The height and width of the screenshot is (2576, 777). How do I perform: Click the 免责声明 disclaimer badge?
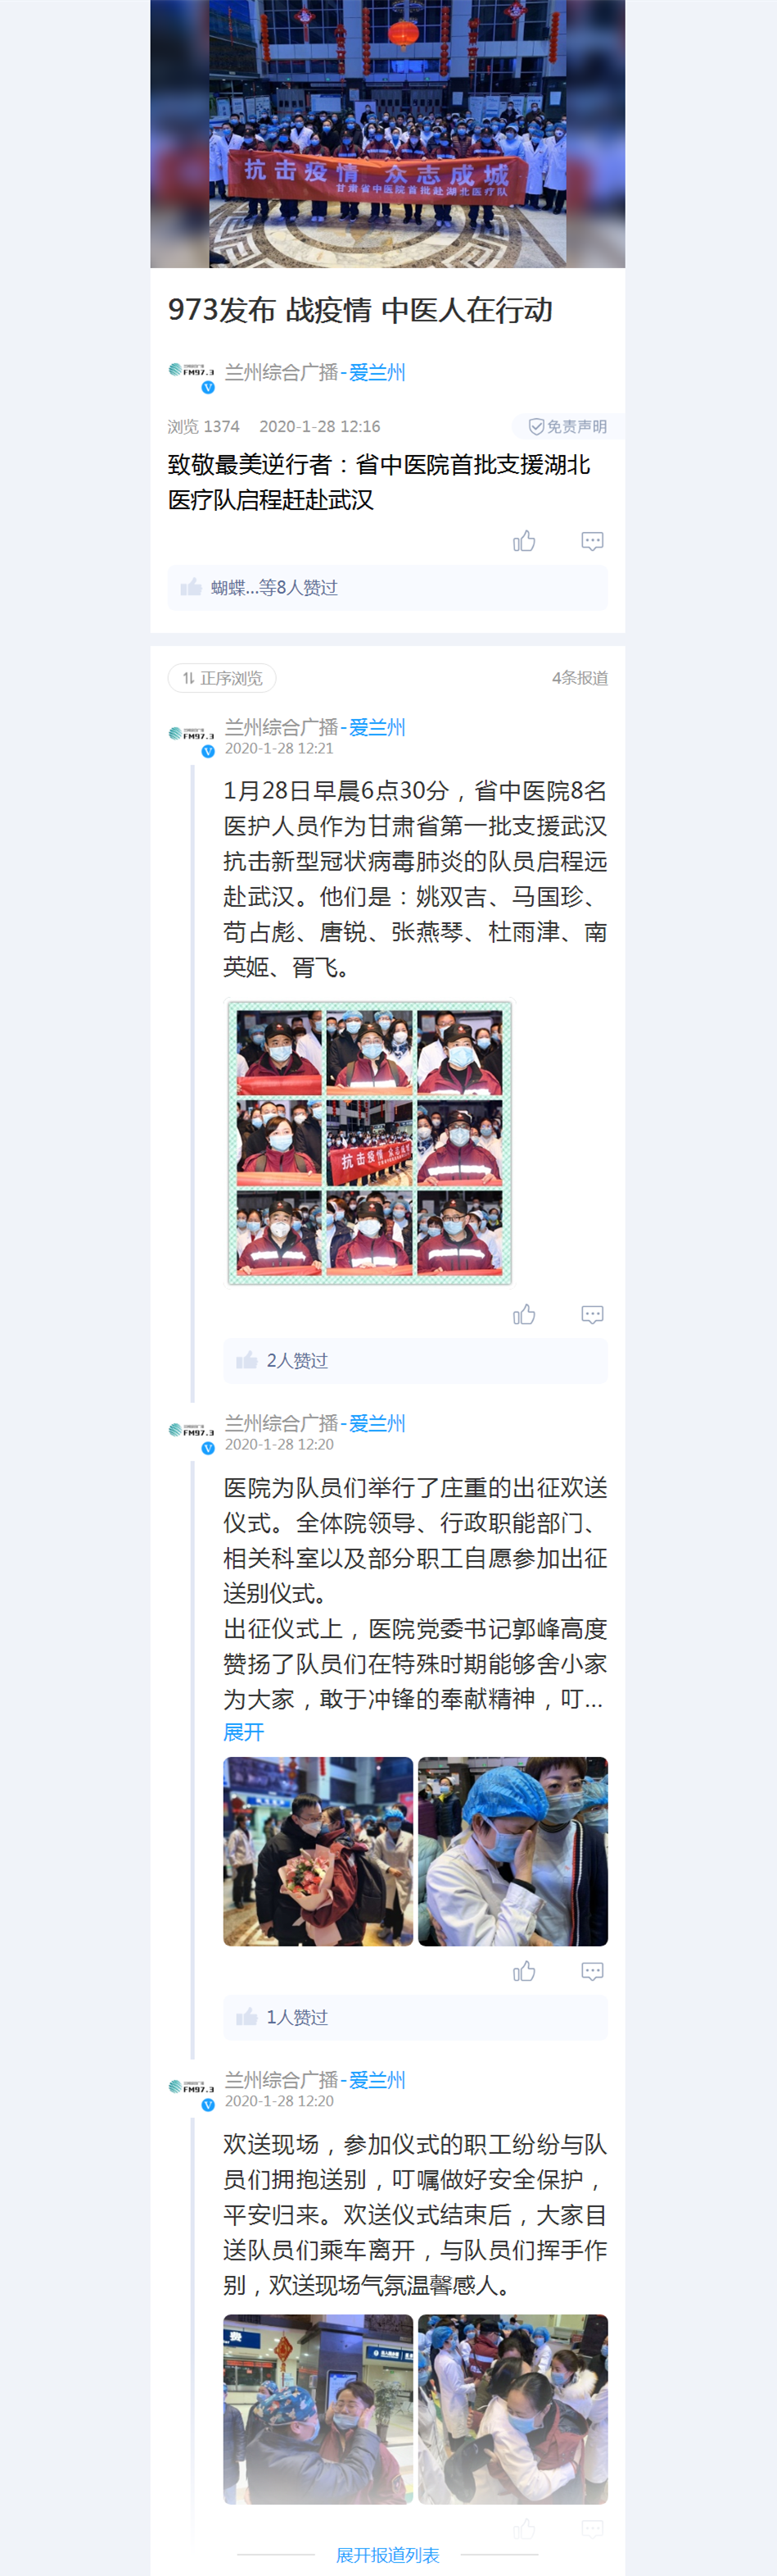pyautogui.click(x=568, y=426)
